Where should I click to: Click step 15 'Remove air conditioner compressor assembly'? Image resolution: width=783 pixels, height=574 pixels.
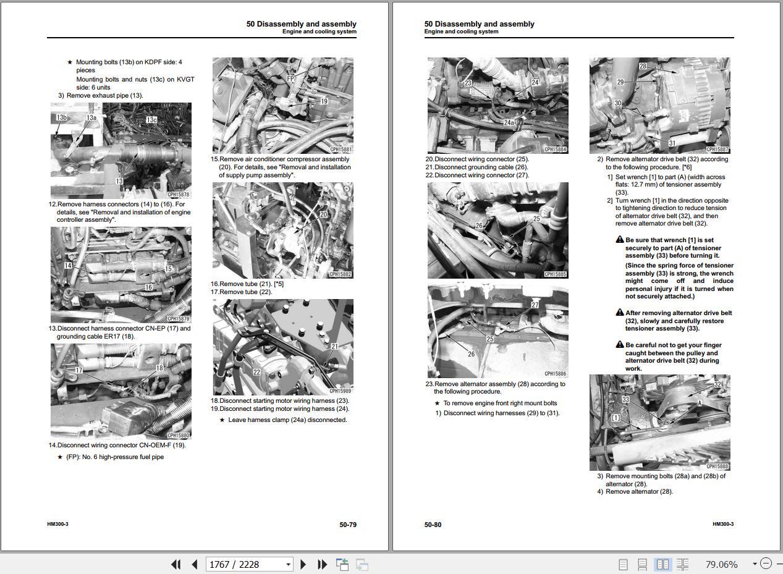[x=281, y=167]
